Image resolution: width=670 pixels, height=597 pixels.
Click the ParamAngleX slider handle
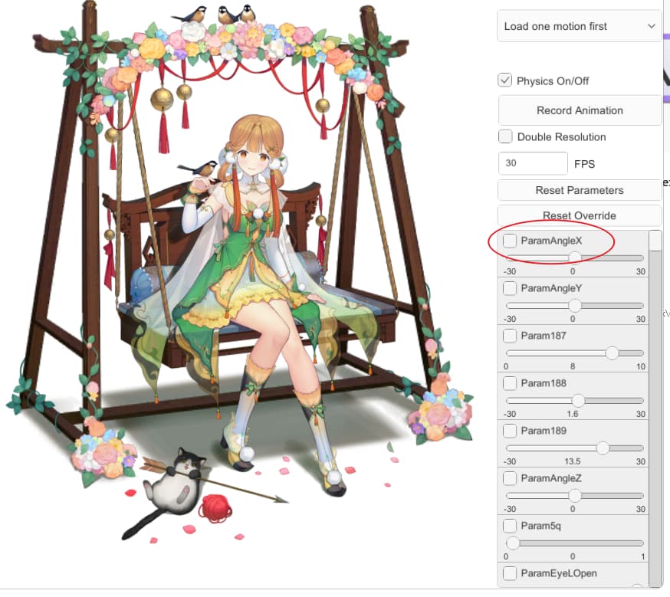575,258
